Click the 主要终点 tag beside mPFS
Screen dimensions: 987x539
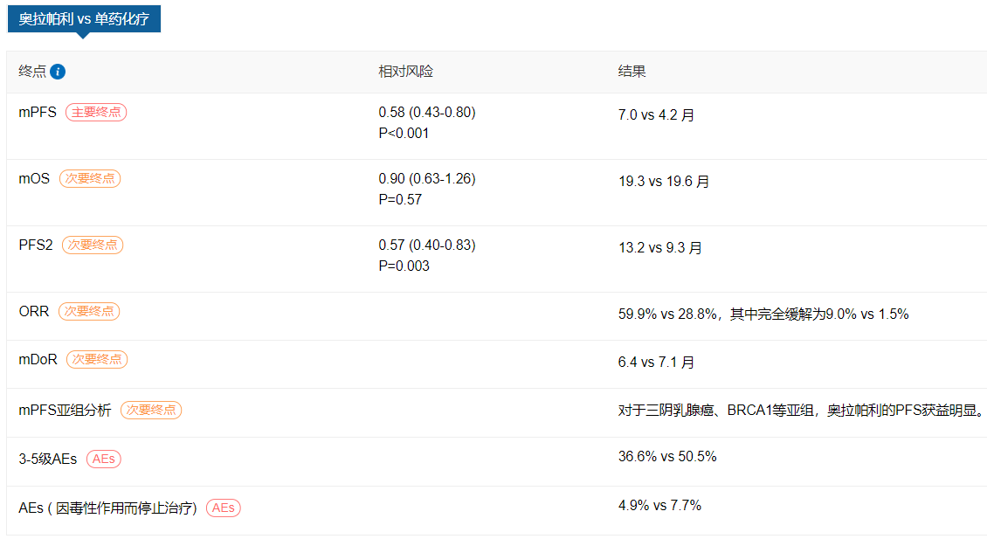point(96,112)
